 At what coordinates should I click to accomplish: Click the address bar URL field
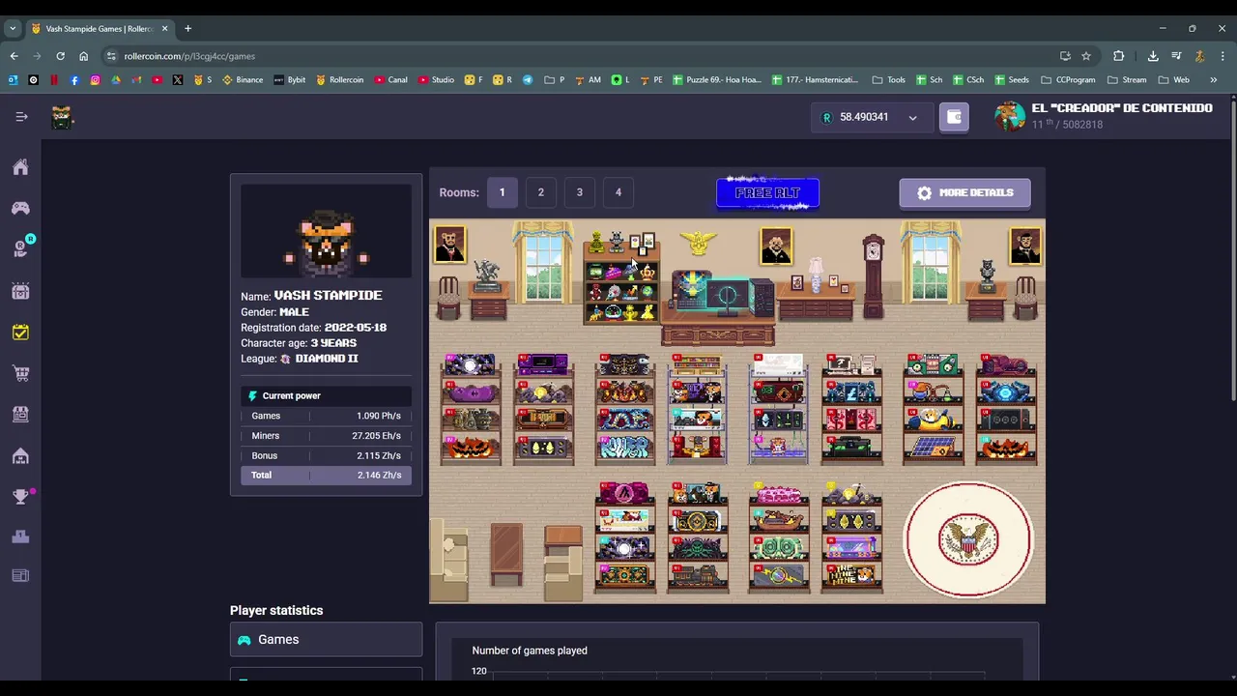click(580, 56)
